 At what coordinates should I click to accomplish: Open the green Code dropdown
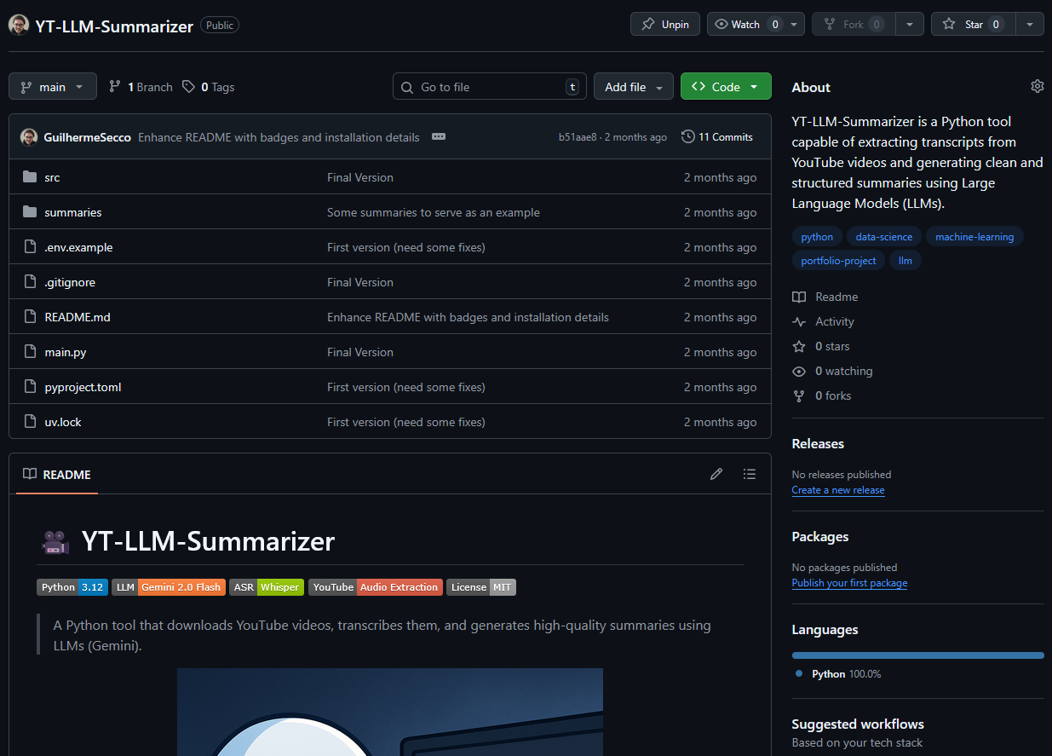tap(725, 87)
